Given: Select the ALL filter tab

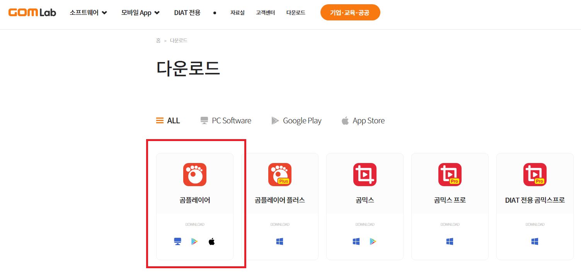Looking at the screenshot, I should pyautogui.click(x=168, y=121).
